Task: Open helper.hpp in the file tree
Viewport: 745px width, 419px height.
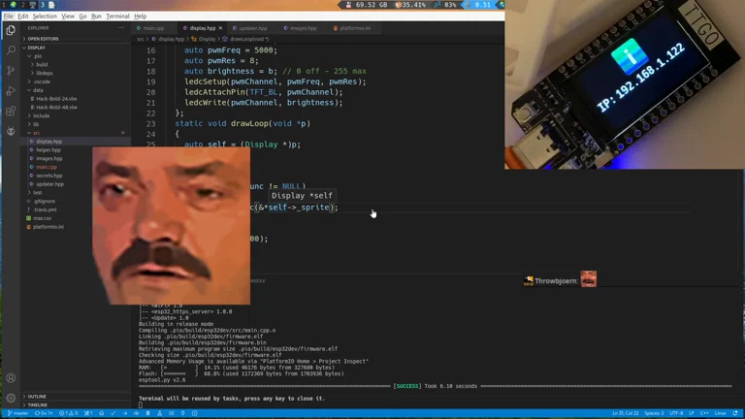Action: (49, 150)
